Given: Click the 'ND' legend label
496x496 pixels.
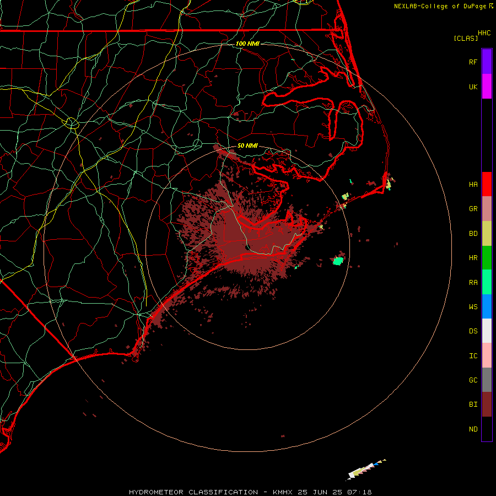Looking at the screenshot, I should click(x=473, y=429).
